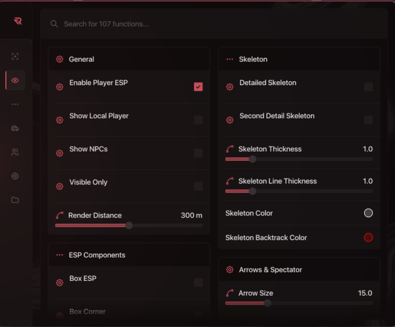
Task: Enable the Box ESP checkbox
Action: coord(198,282)
